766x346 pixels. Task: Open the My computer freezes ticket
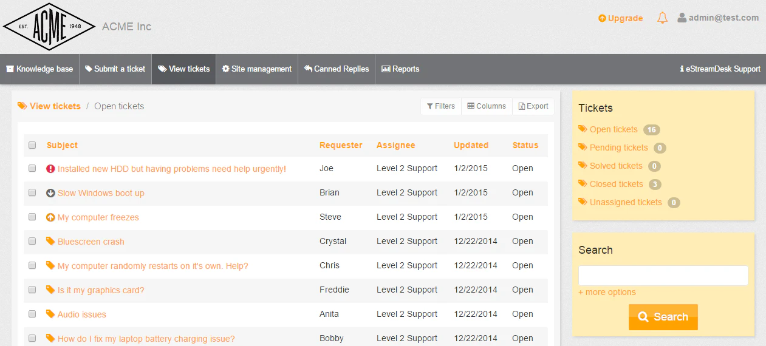[x=98, y=217]
